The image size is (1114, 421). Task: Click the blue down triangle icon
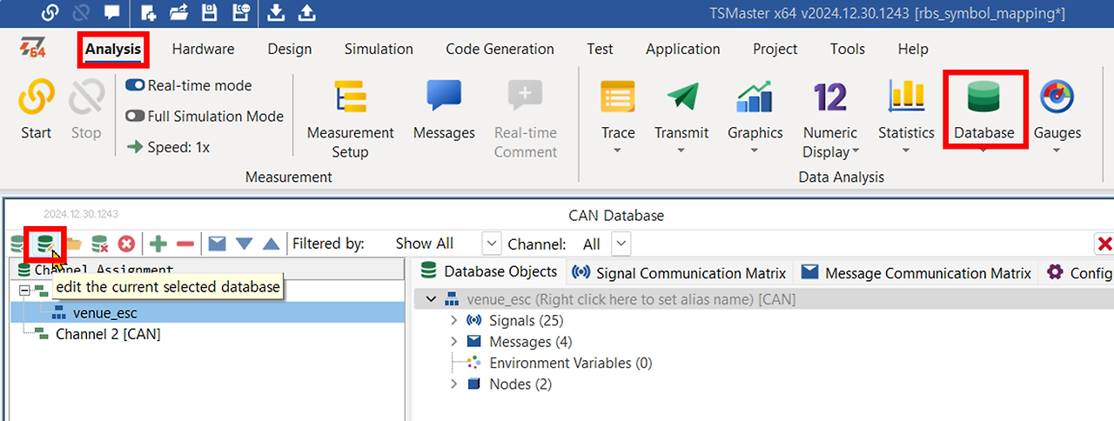tap(245, 244)
